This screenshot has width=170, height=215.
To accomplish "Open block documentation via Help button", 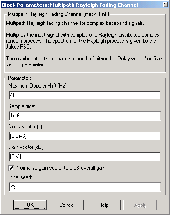I will 103,205.
